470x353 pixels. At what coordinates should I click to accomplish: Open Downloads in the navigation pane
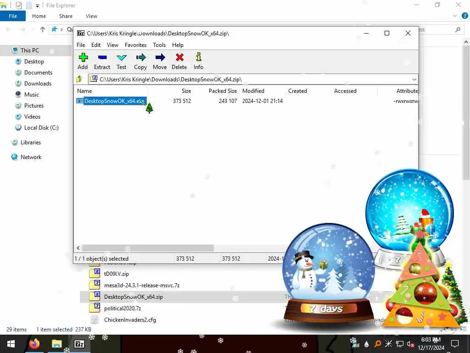(38, 84)
